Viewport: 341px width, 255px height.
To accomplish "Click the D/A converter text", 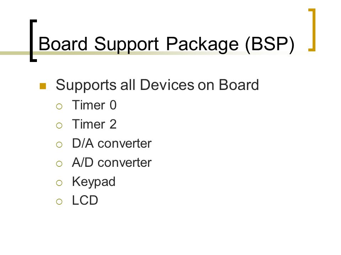I will click(x=112, y=143).
